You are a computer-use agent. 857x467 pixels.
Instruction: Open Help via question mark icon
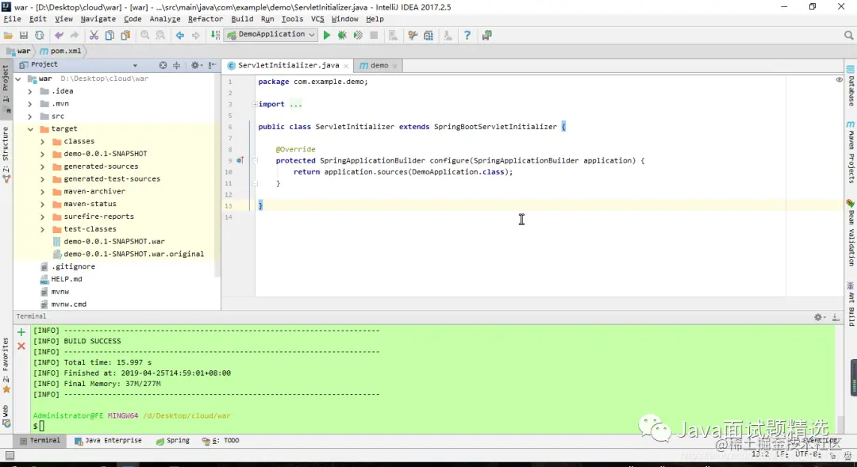(467, 36)
